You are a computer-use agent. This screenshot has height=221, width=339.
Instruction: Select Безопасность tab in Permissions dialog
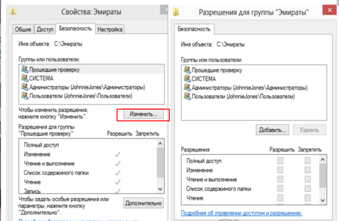(194, 29)
